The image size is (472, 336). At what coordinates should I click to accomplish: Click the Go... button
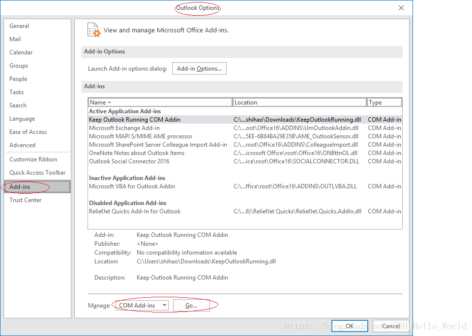(191, 306)
